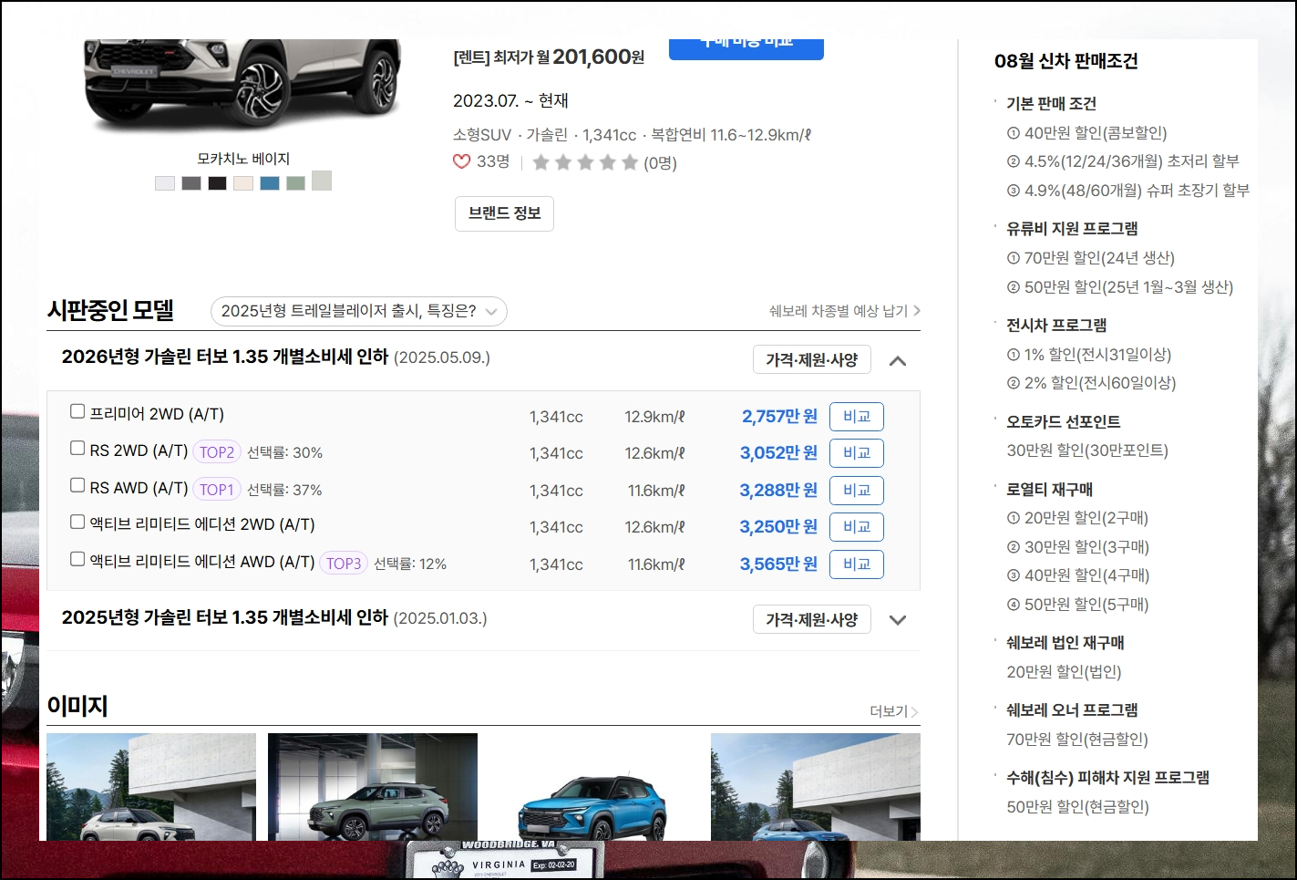Image resolution: width=1297 pixels, height=880 pixels.
Task: Open the blue car front thumbnail
Action: point(594,787)
